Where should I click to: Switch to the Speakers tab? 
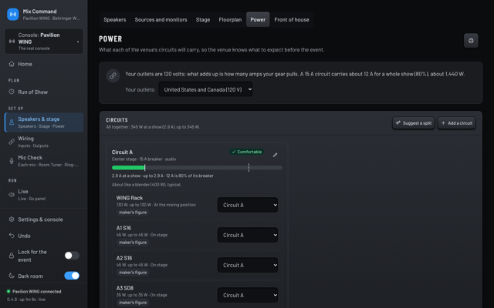tap(115, 19)
